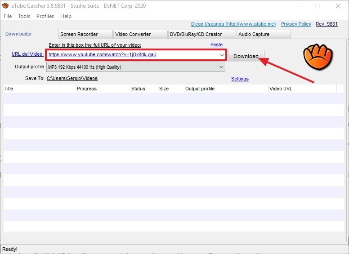Click the Output profile column header

[226, 89]
